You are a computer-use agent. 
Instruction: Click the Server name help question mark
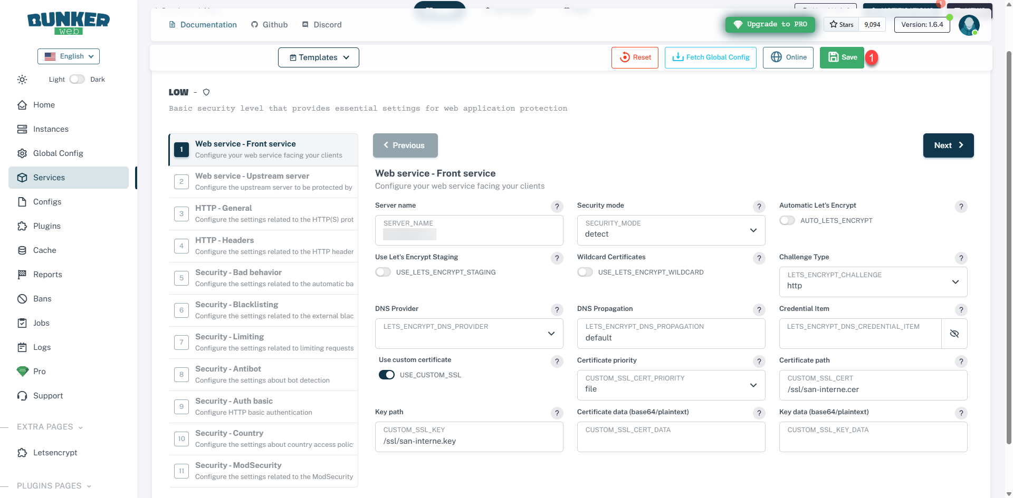557,207
